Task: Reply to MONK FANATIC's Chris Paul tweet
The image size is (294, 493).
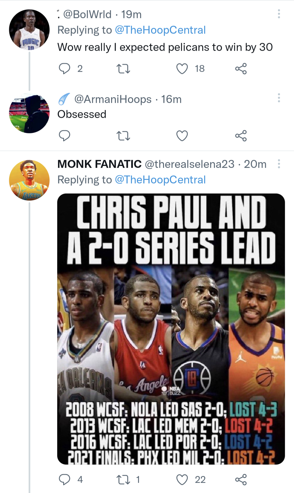Action: 65,479
